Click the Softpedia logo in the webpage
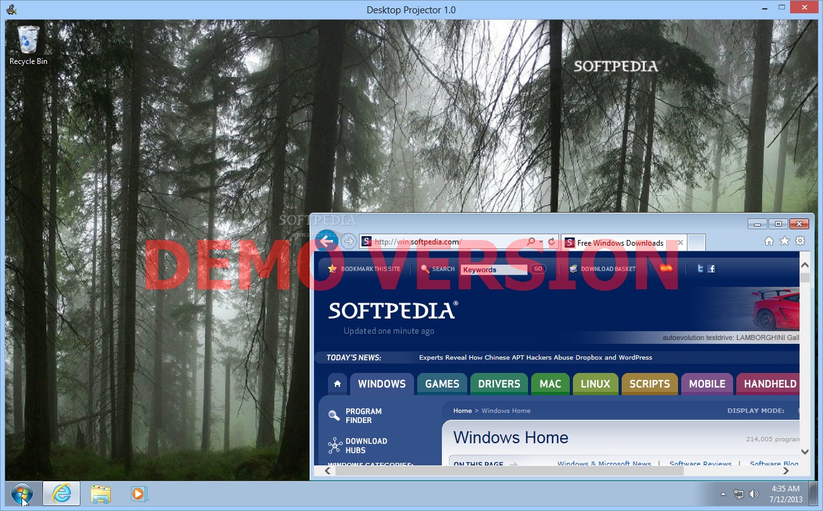 [x=393, y=310]
